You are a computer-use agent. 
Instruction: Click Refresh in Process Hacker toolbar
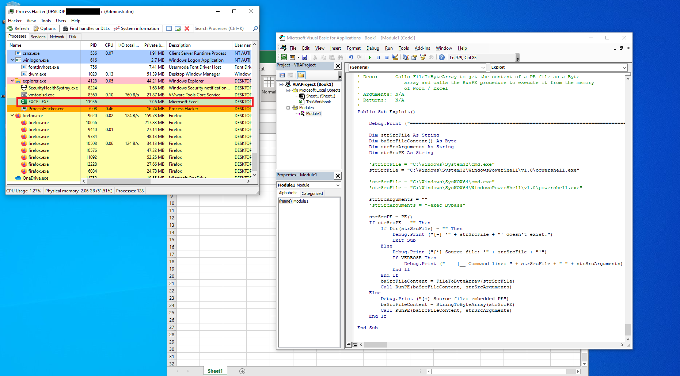coord(18,28)
